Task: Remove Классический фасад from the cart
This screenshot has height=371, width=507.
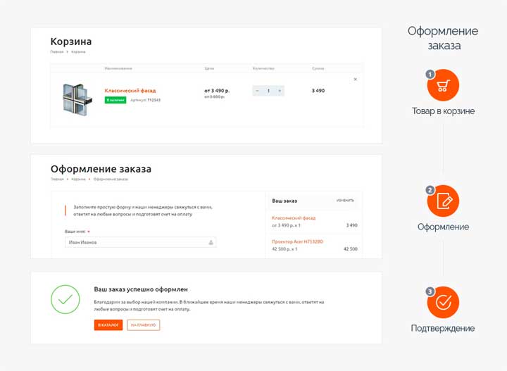Action: pyautogui.click(x=355, y=79)
